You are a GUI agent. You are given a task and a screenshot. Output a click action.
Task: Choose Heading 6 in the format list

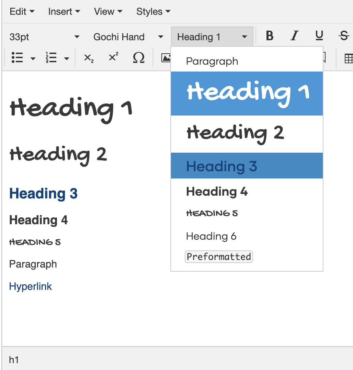point(247,236)
